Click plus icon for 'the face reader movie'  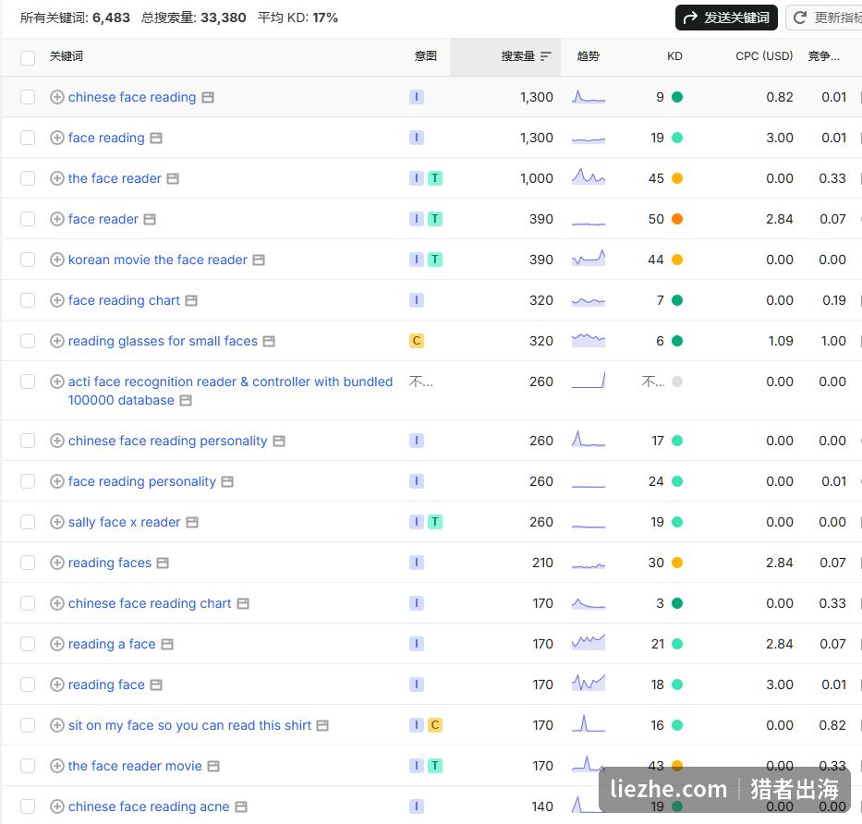[56, 767]
